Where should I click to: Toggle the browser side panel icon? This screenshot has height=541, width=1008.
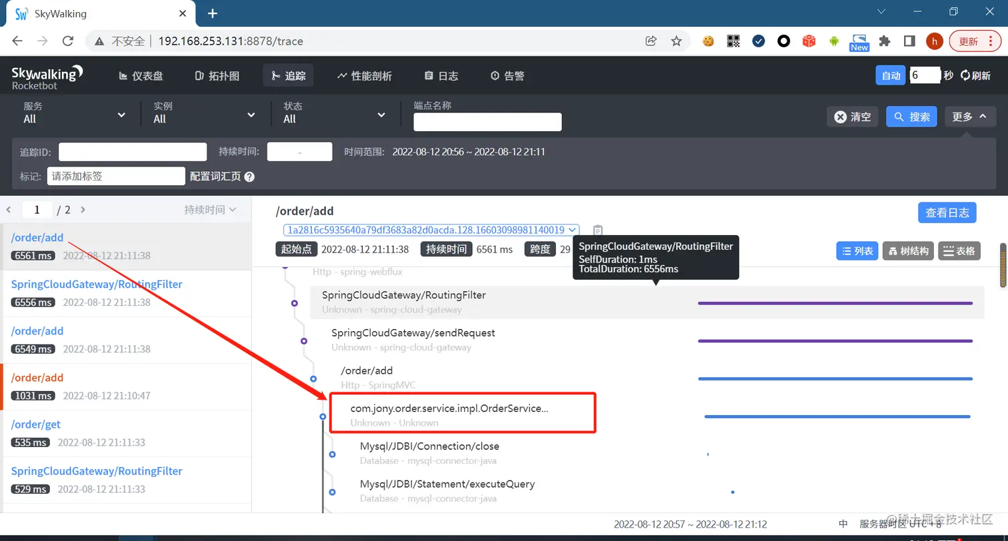909,41
